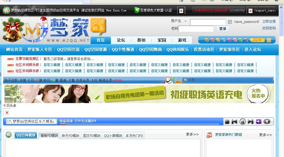
Task: Click the multicolor red-green diamond badge
Action: pyautogui.click(x=207, y=40)
